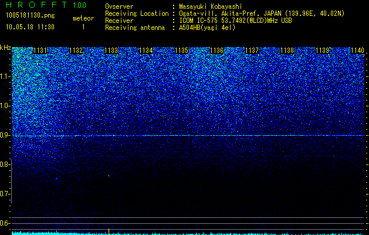Click the A504HB(yagi 4el) antenna text
The width and height of the screenshot is (369, 235).
point(207,28)
